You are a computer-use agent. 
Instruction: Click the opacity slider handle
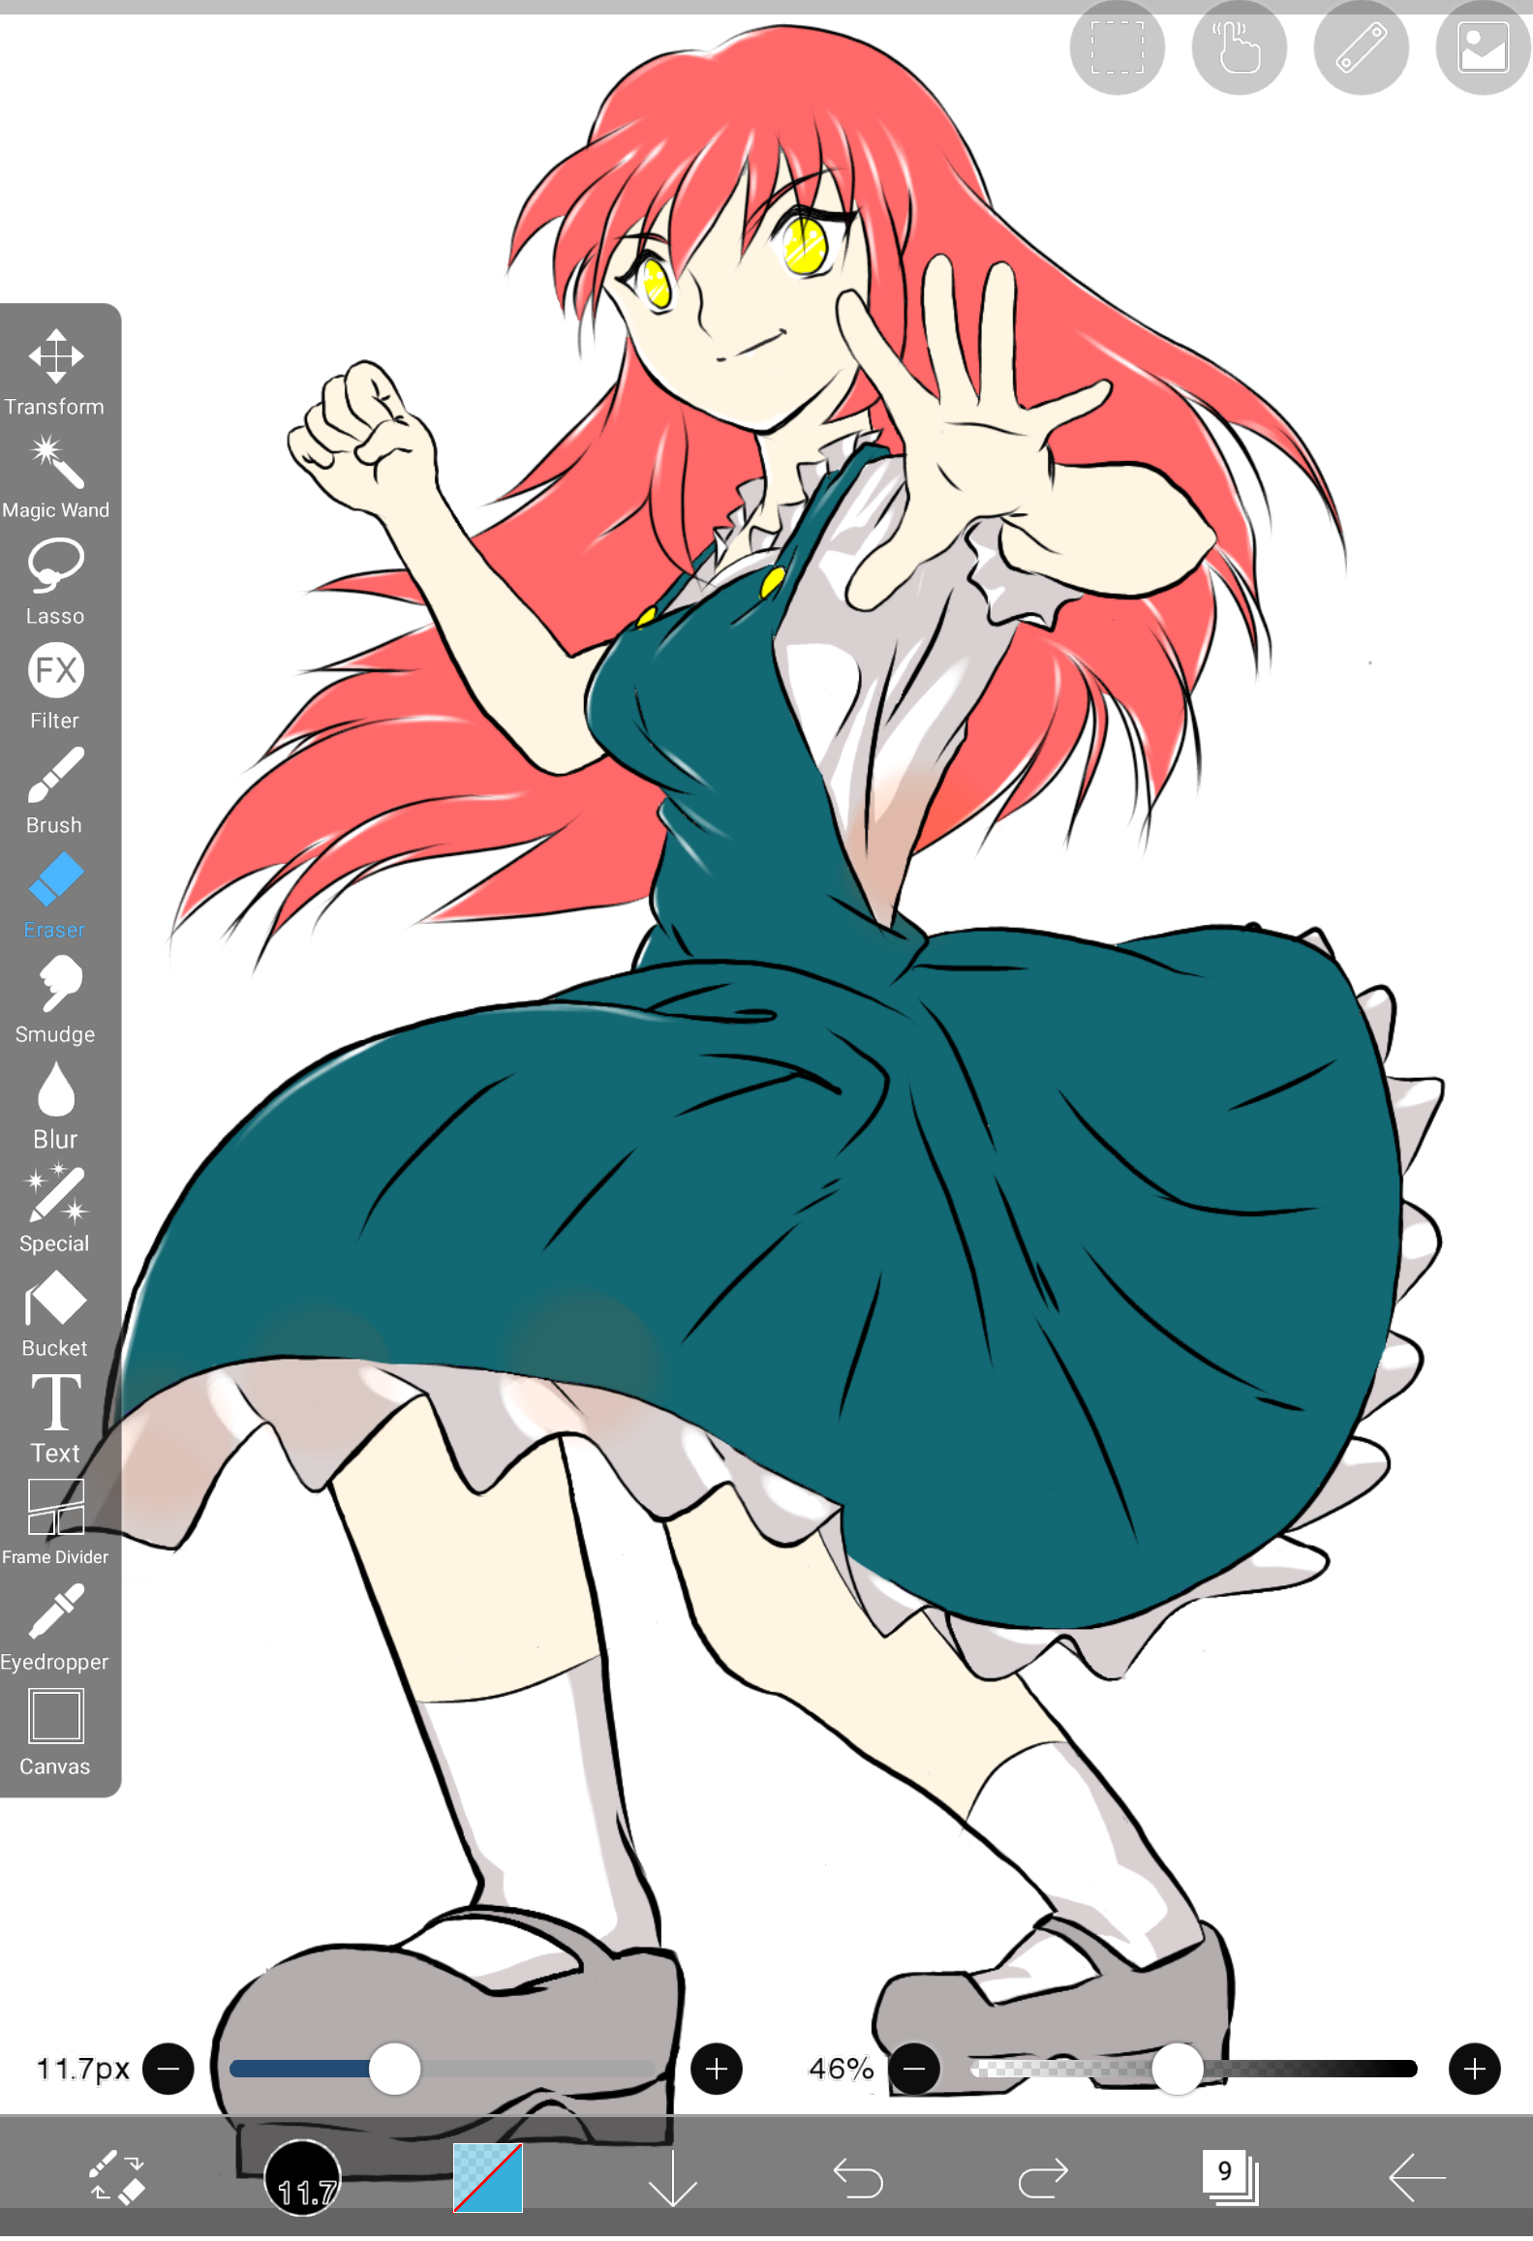point(1177,2071)
